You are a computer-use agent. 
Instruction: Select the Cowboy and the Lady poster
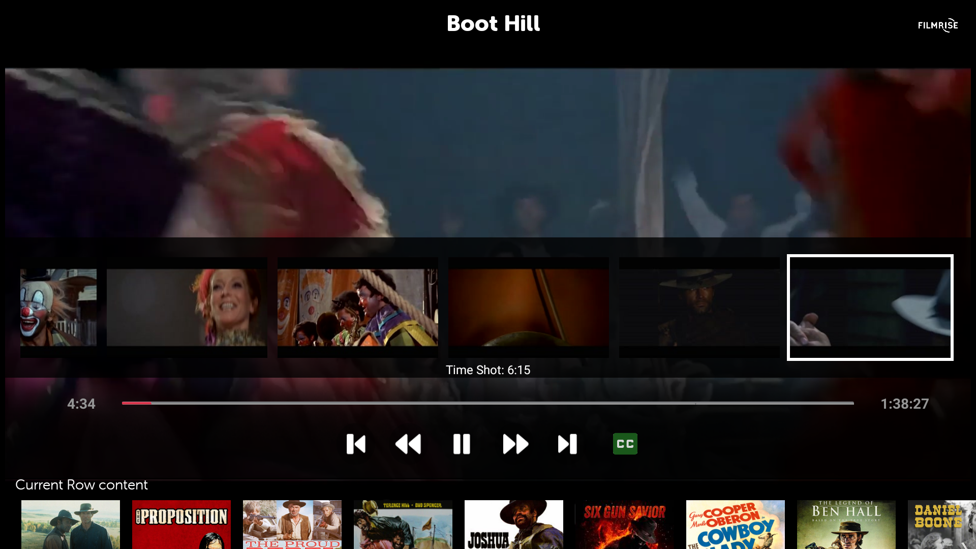tap(736, 524)
